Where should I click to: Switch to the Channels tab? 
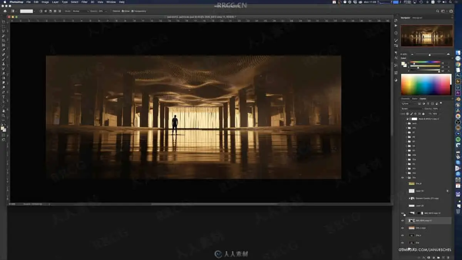(x=405, y=99)
